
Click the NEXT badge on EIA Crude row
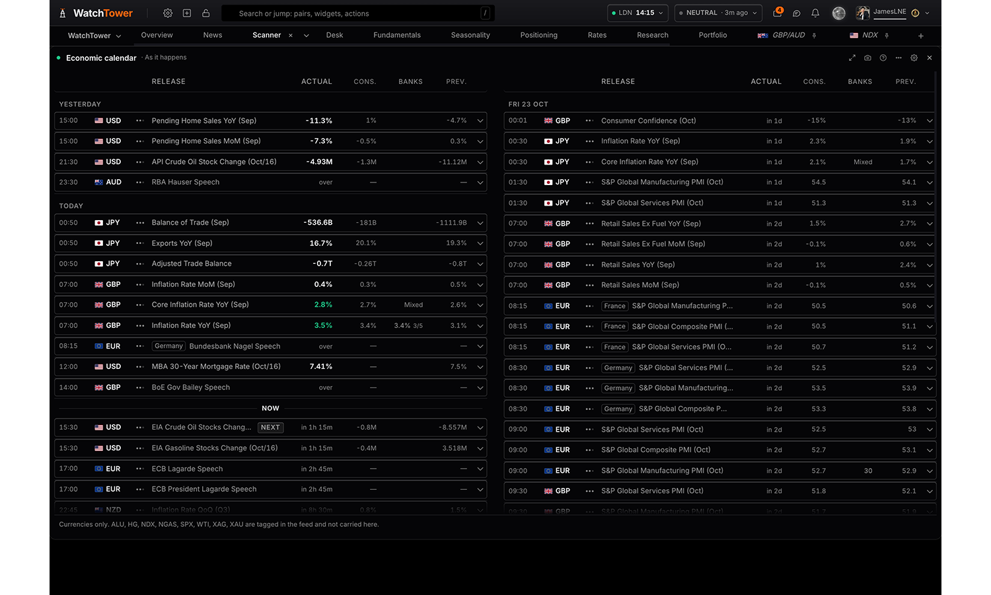click(x=270, y=428)
